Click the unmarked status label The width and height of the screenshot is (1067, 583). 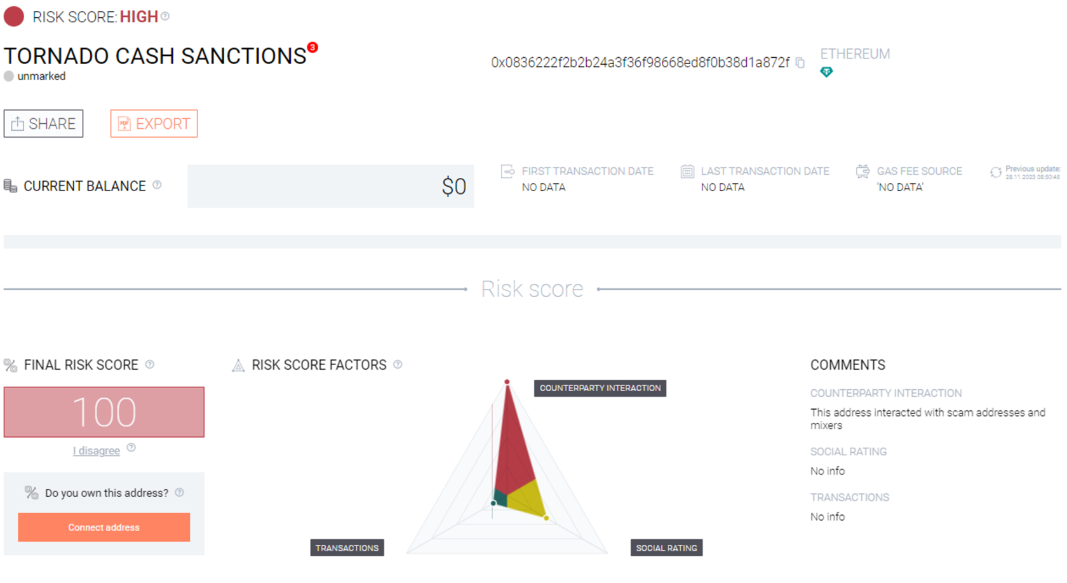click(41, 76)
